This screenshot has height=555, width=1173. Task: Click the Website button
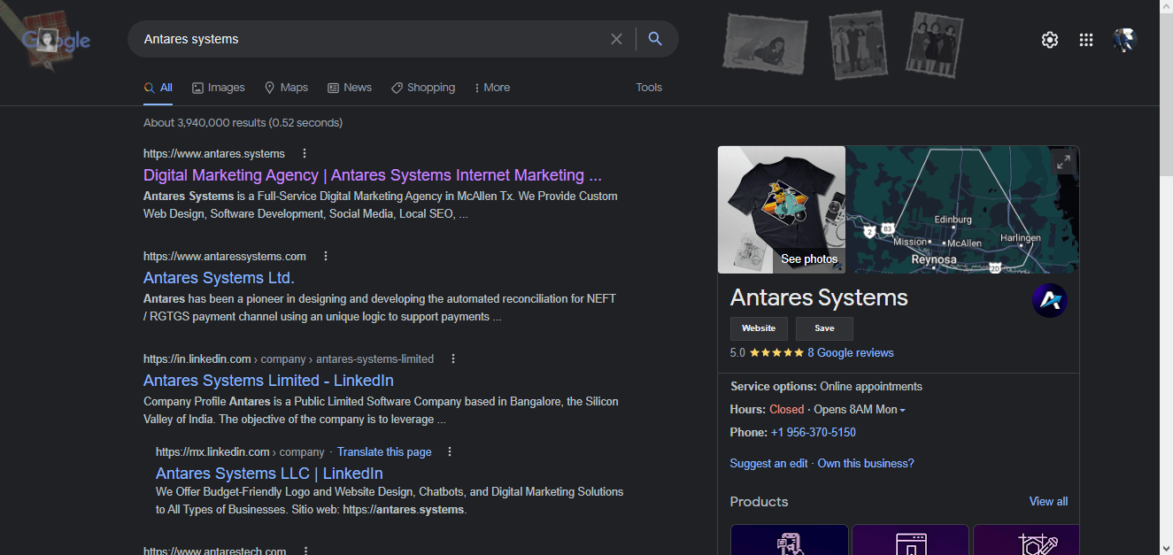coord(759,328)
